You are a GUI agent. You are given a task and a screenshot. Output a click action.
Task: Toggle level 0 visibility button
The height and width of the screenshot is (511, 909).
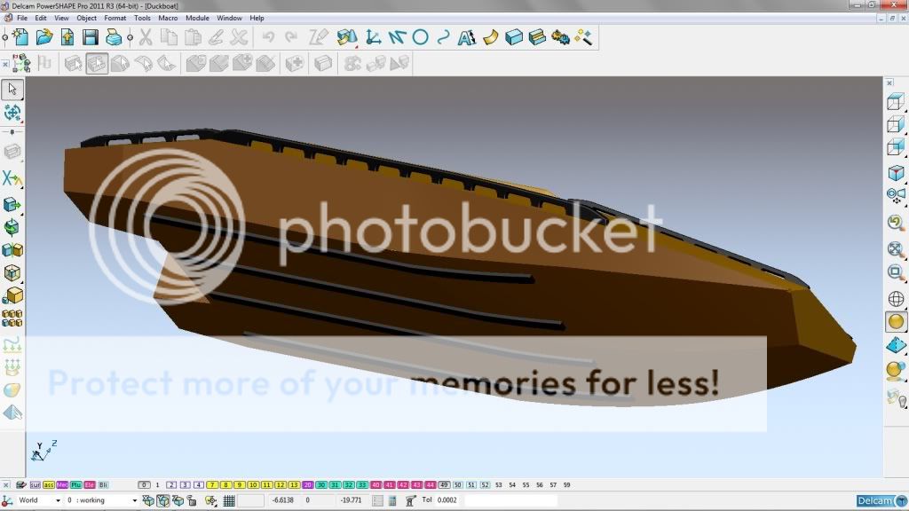point(144,485)
